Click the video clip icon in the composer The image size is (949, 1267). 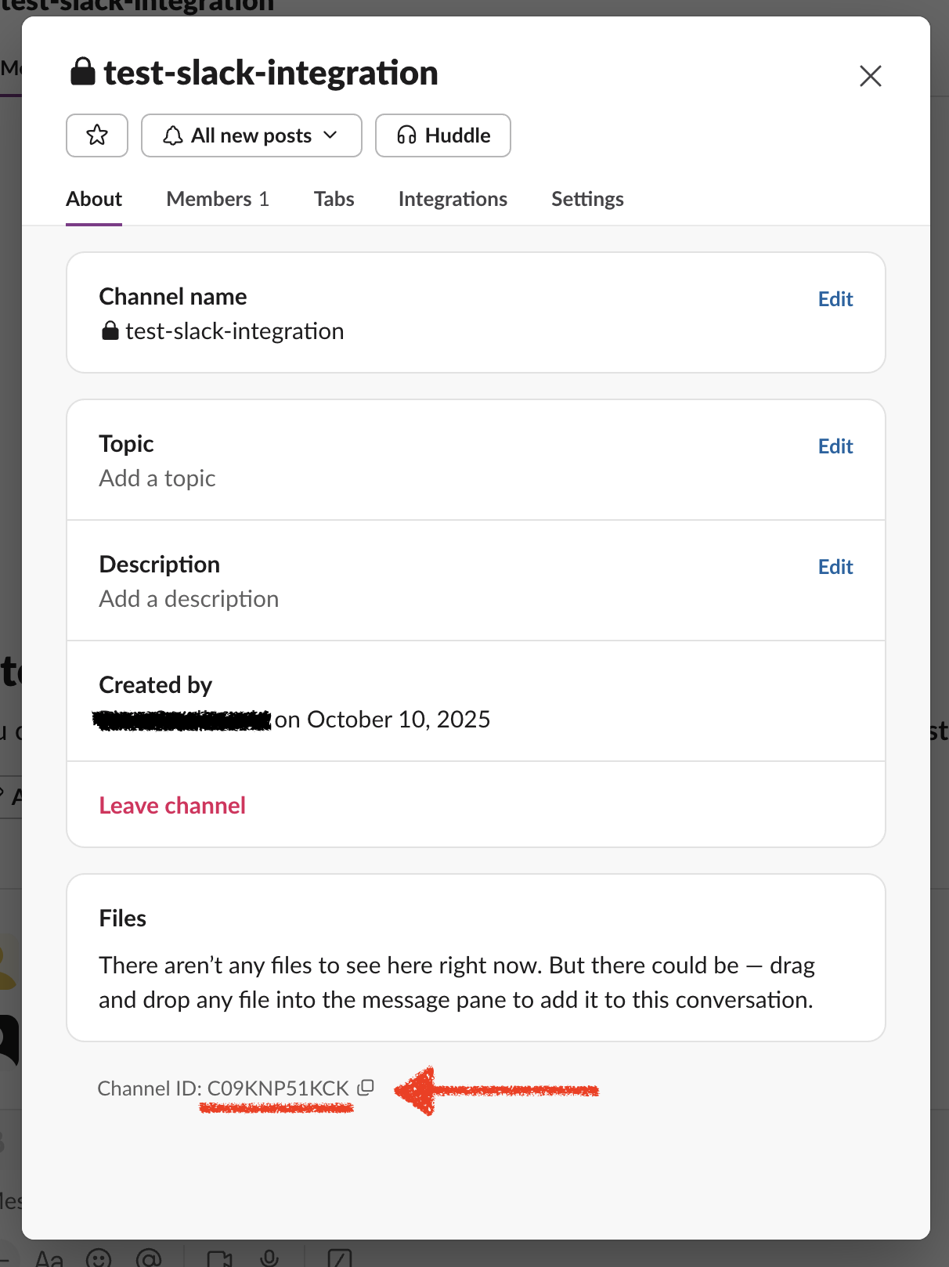tap(219, 1258)
